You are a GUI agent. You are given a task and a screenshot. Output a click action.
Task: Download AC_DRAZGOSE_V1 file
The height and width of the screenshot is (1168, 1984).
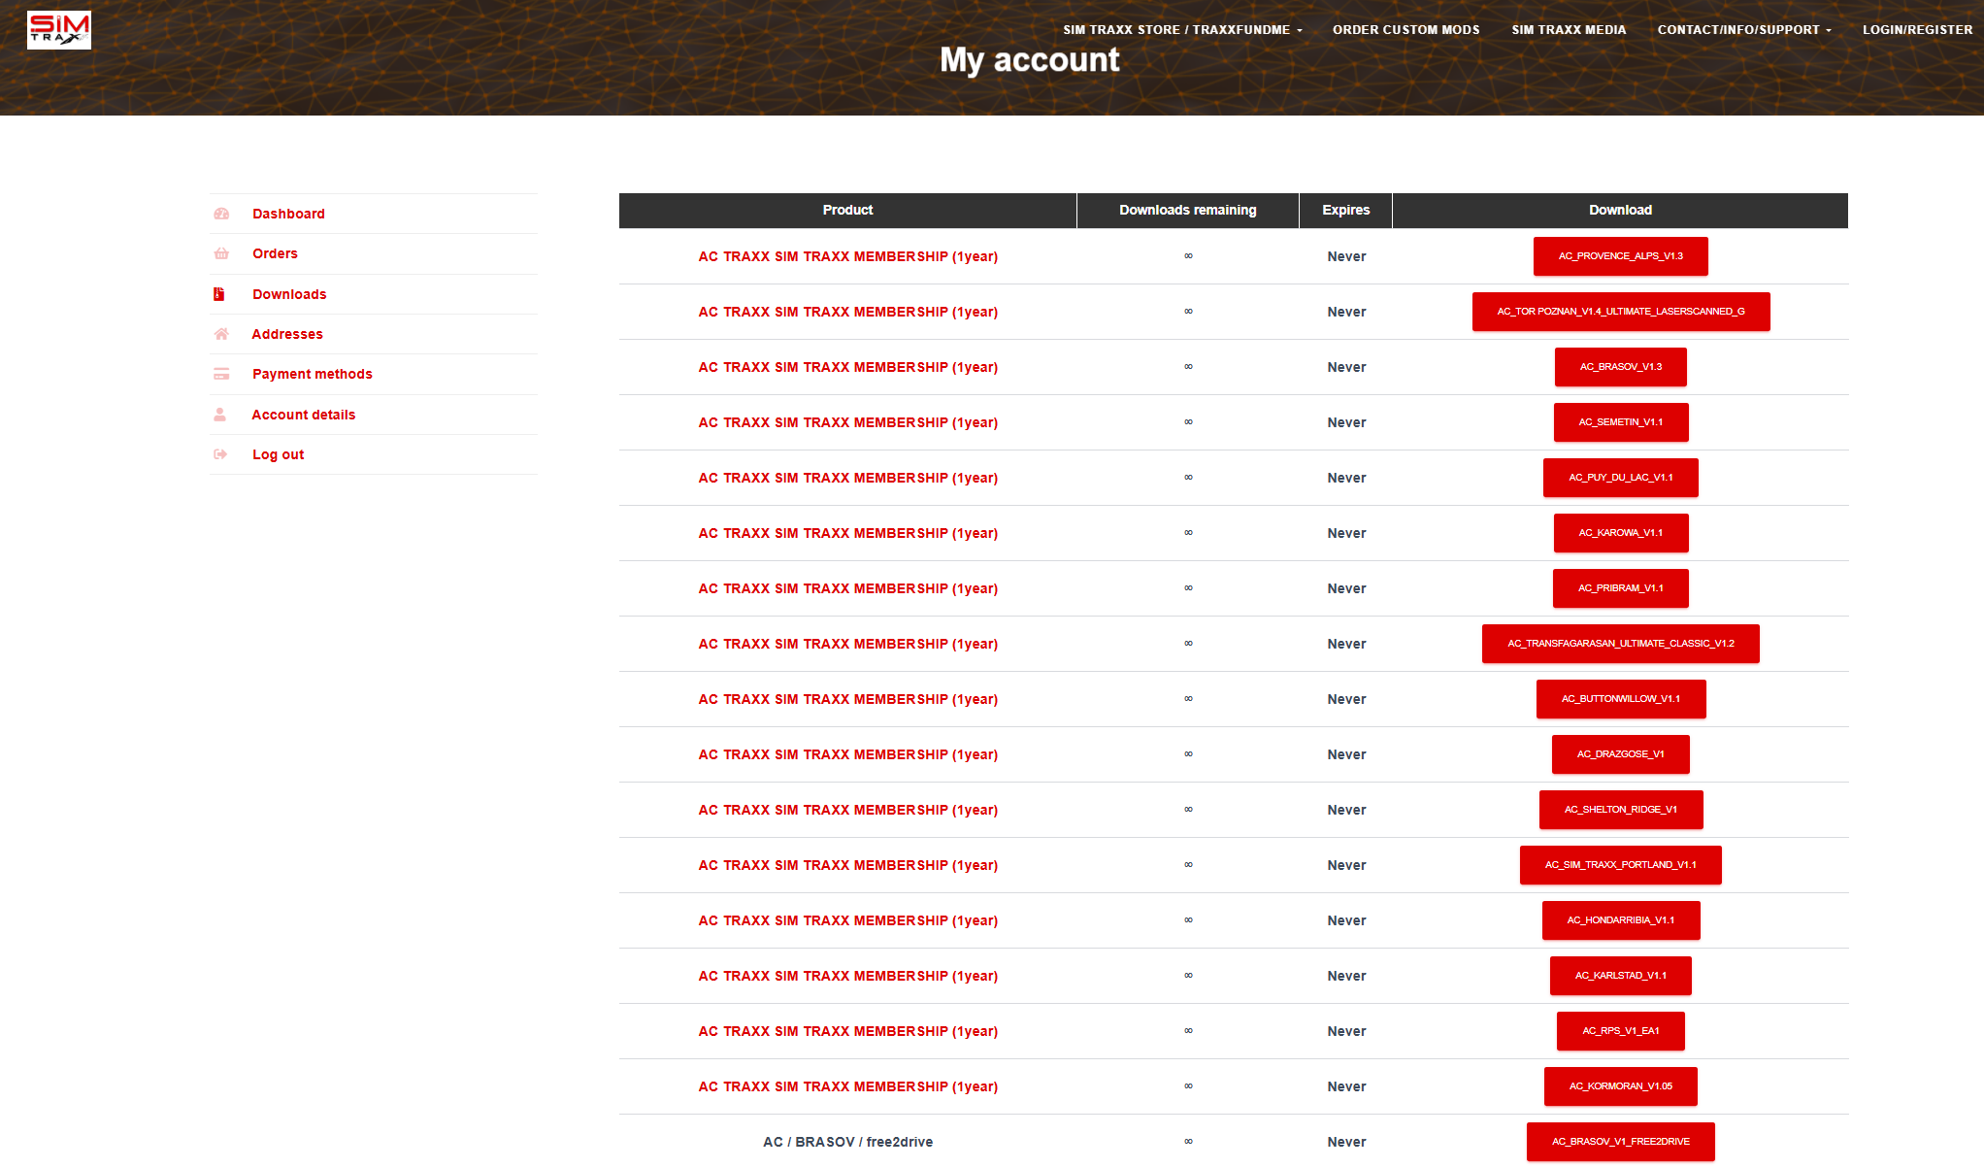[1621, 754]
